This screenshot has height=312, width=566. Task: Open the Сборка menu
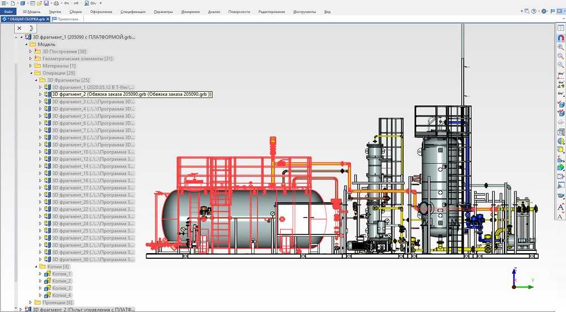click(75, 11)
